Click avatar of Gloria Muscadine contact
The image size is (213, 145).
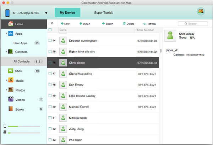pos(63,74)
